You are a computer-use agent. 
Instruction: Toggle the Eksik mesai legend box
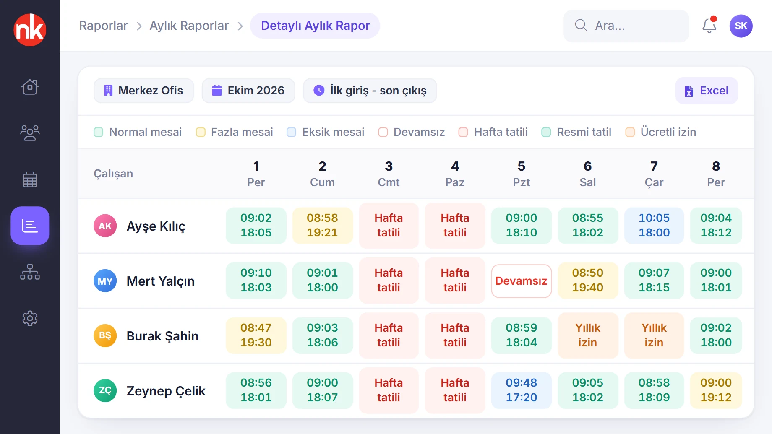(x=292, y=132)
